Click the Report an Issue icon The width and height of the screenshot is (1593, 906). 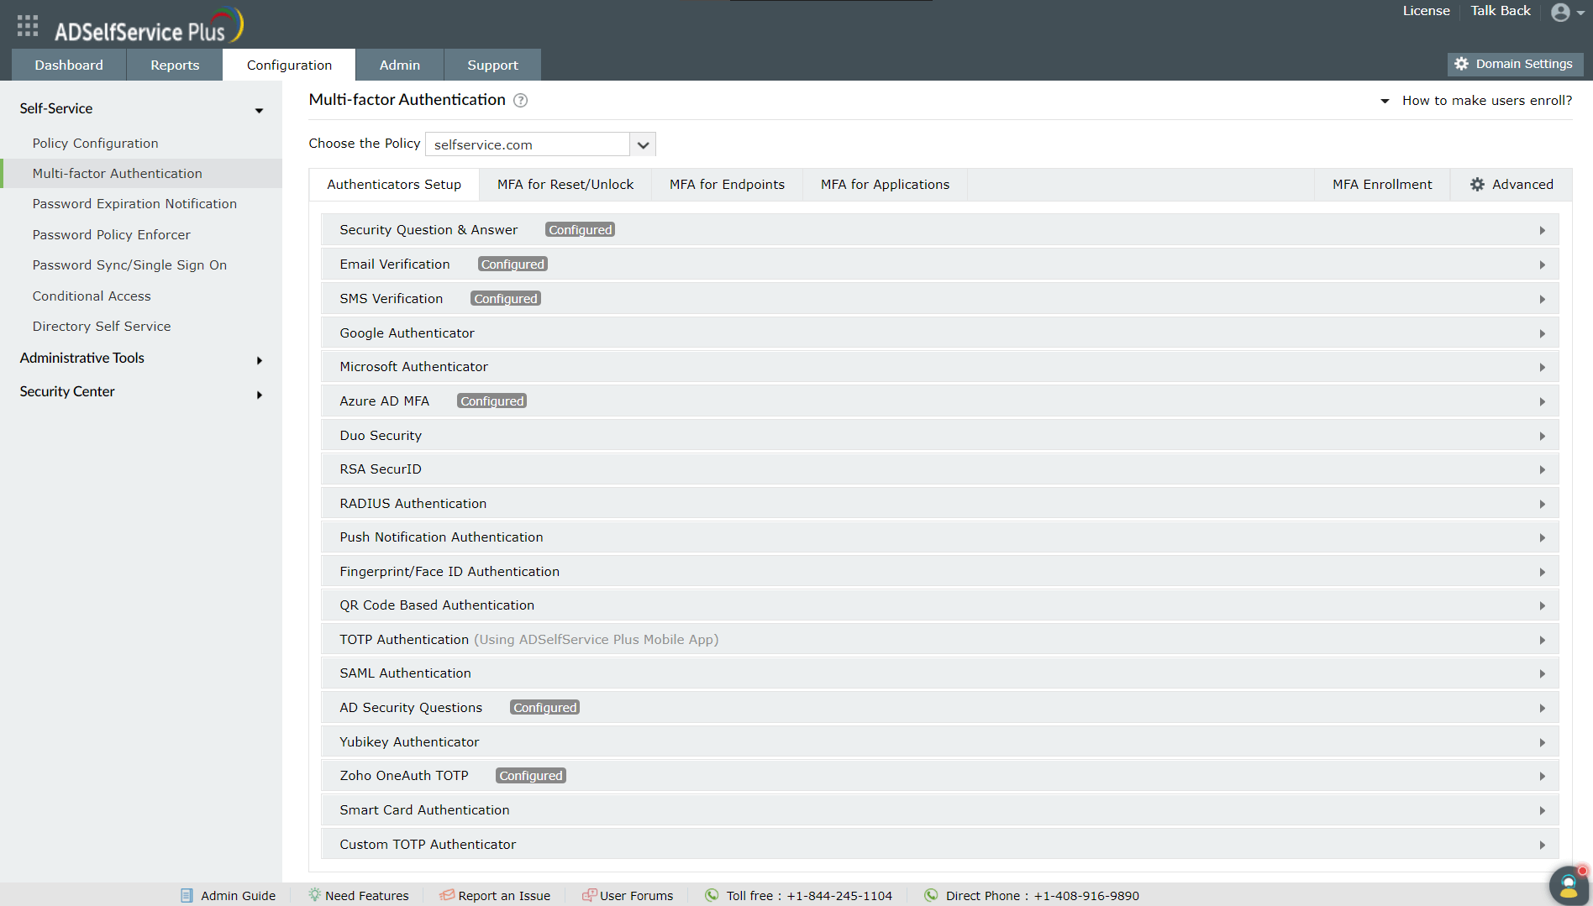pos(447,895)
